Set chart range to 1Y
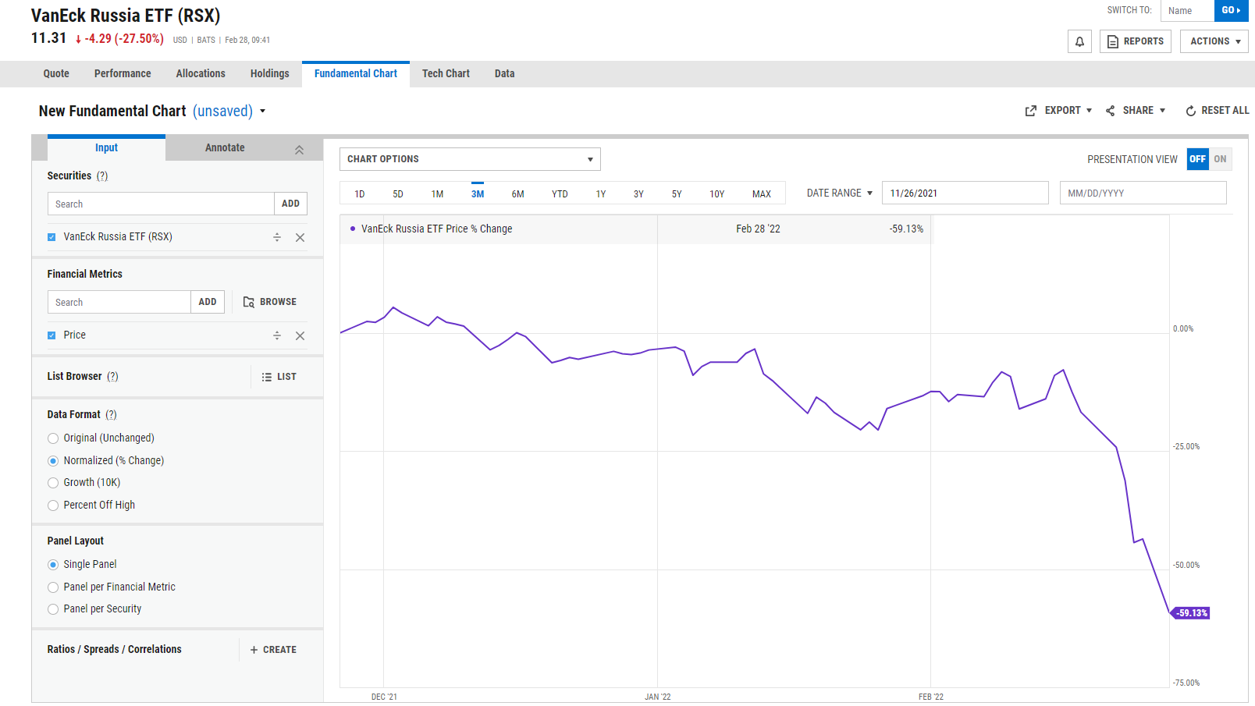Viewport: 1255px width, 706px height. click(x=601, y=194)
